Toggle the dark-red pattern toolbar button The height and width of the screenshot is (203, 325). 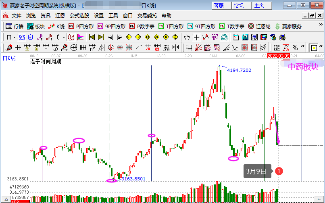pyautogui.click(x=71, y=37)
